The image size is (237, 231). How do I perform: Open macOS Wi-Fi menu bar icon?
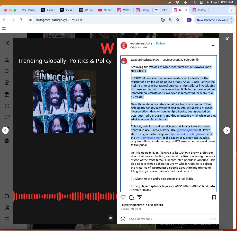pos(177,2)
